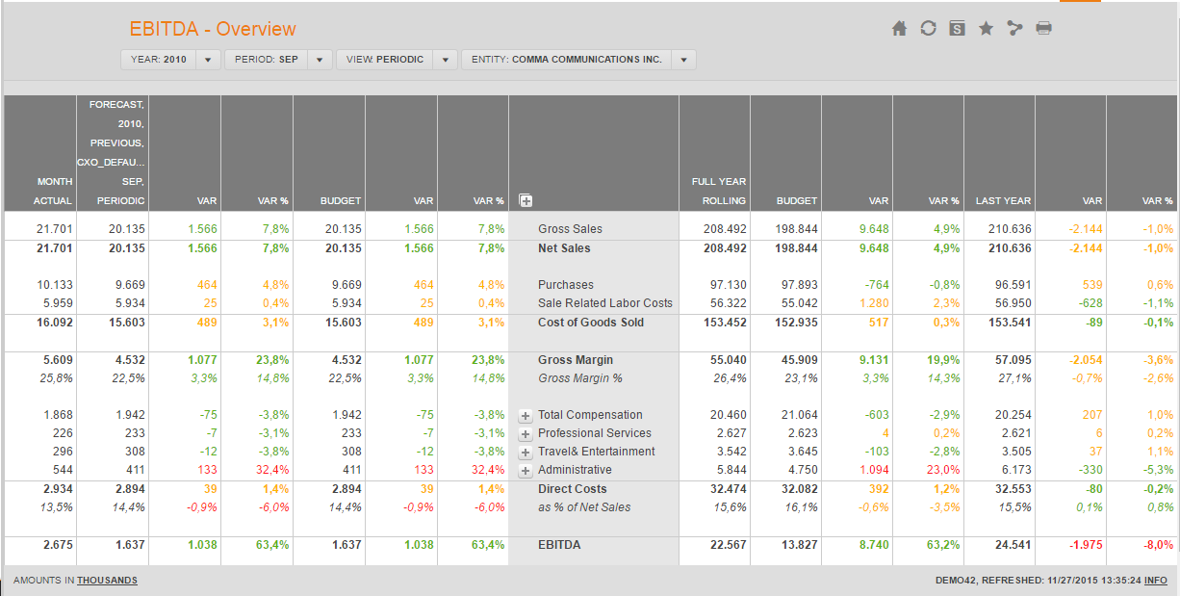
Task: Expand the Administrative row
Action: click(x=526, y=471)
